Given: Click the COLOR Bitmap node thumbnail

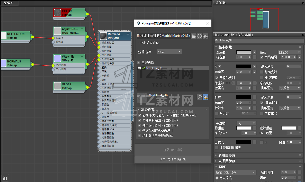Looking at the screenshot, I should [57, 13].
